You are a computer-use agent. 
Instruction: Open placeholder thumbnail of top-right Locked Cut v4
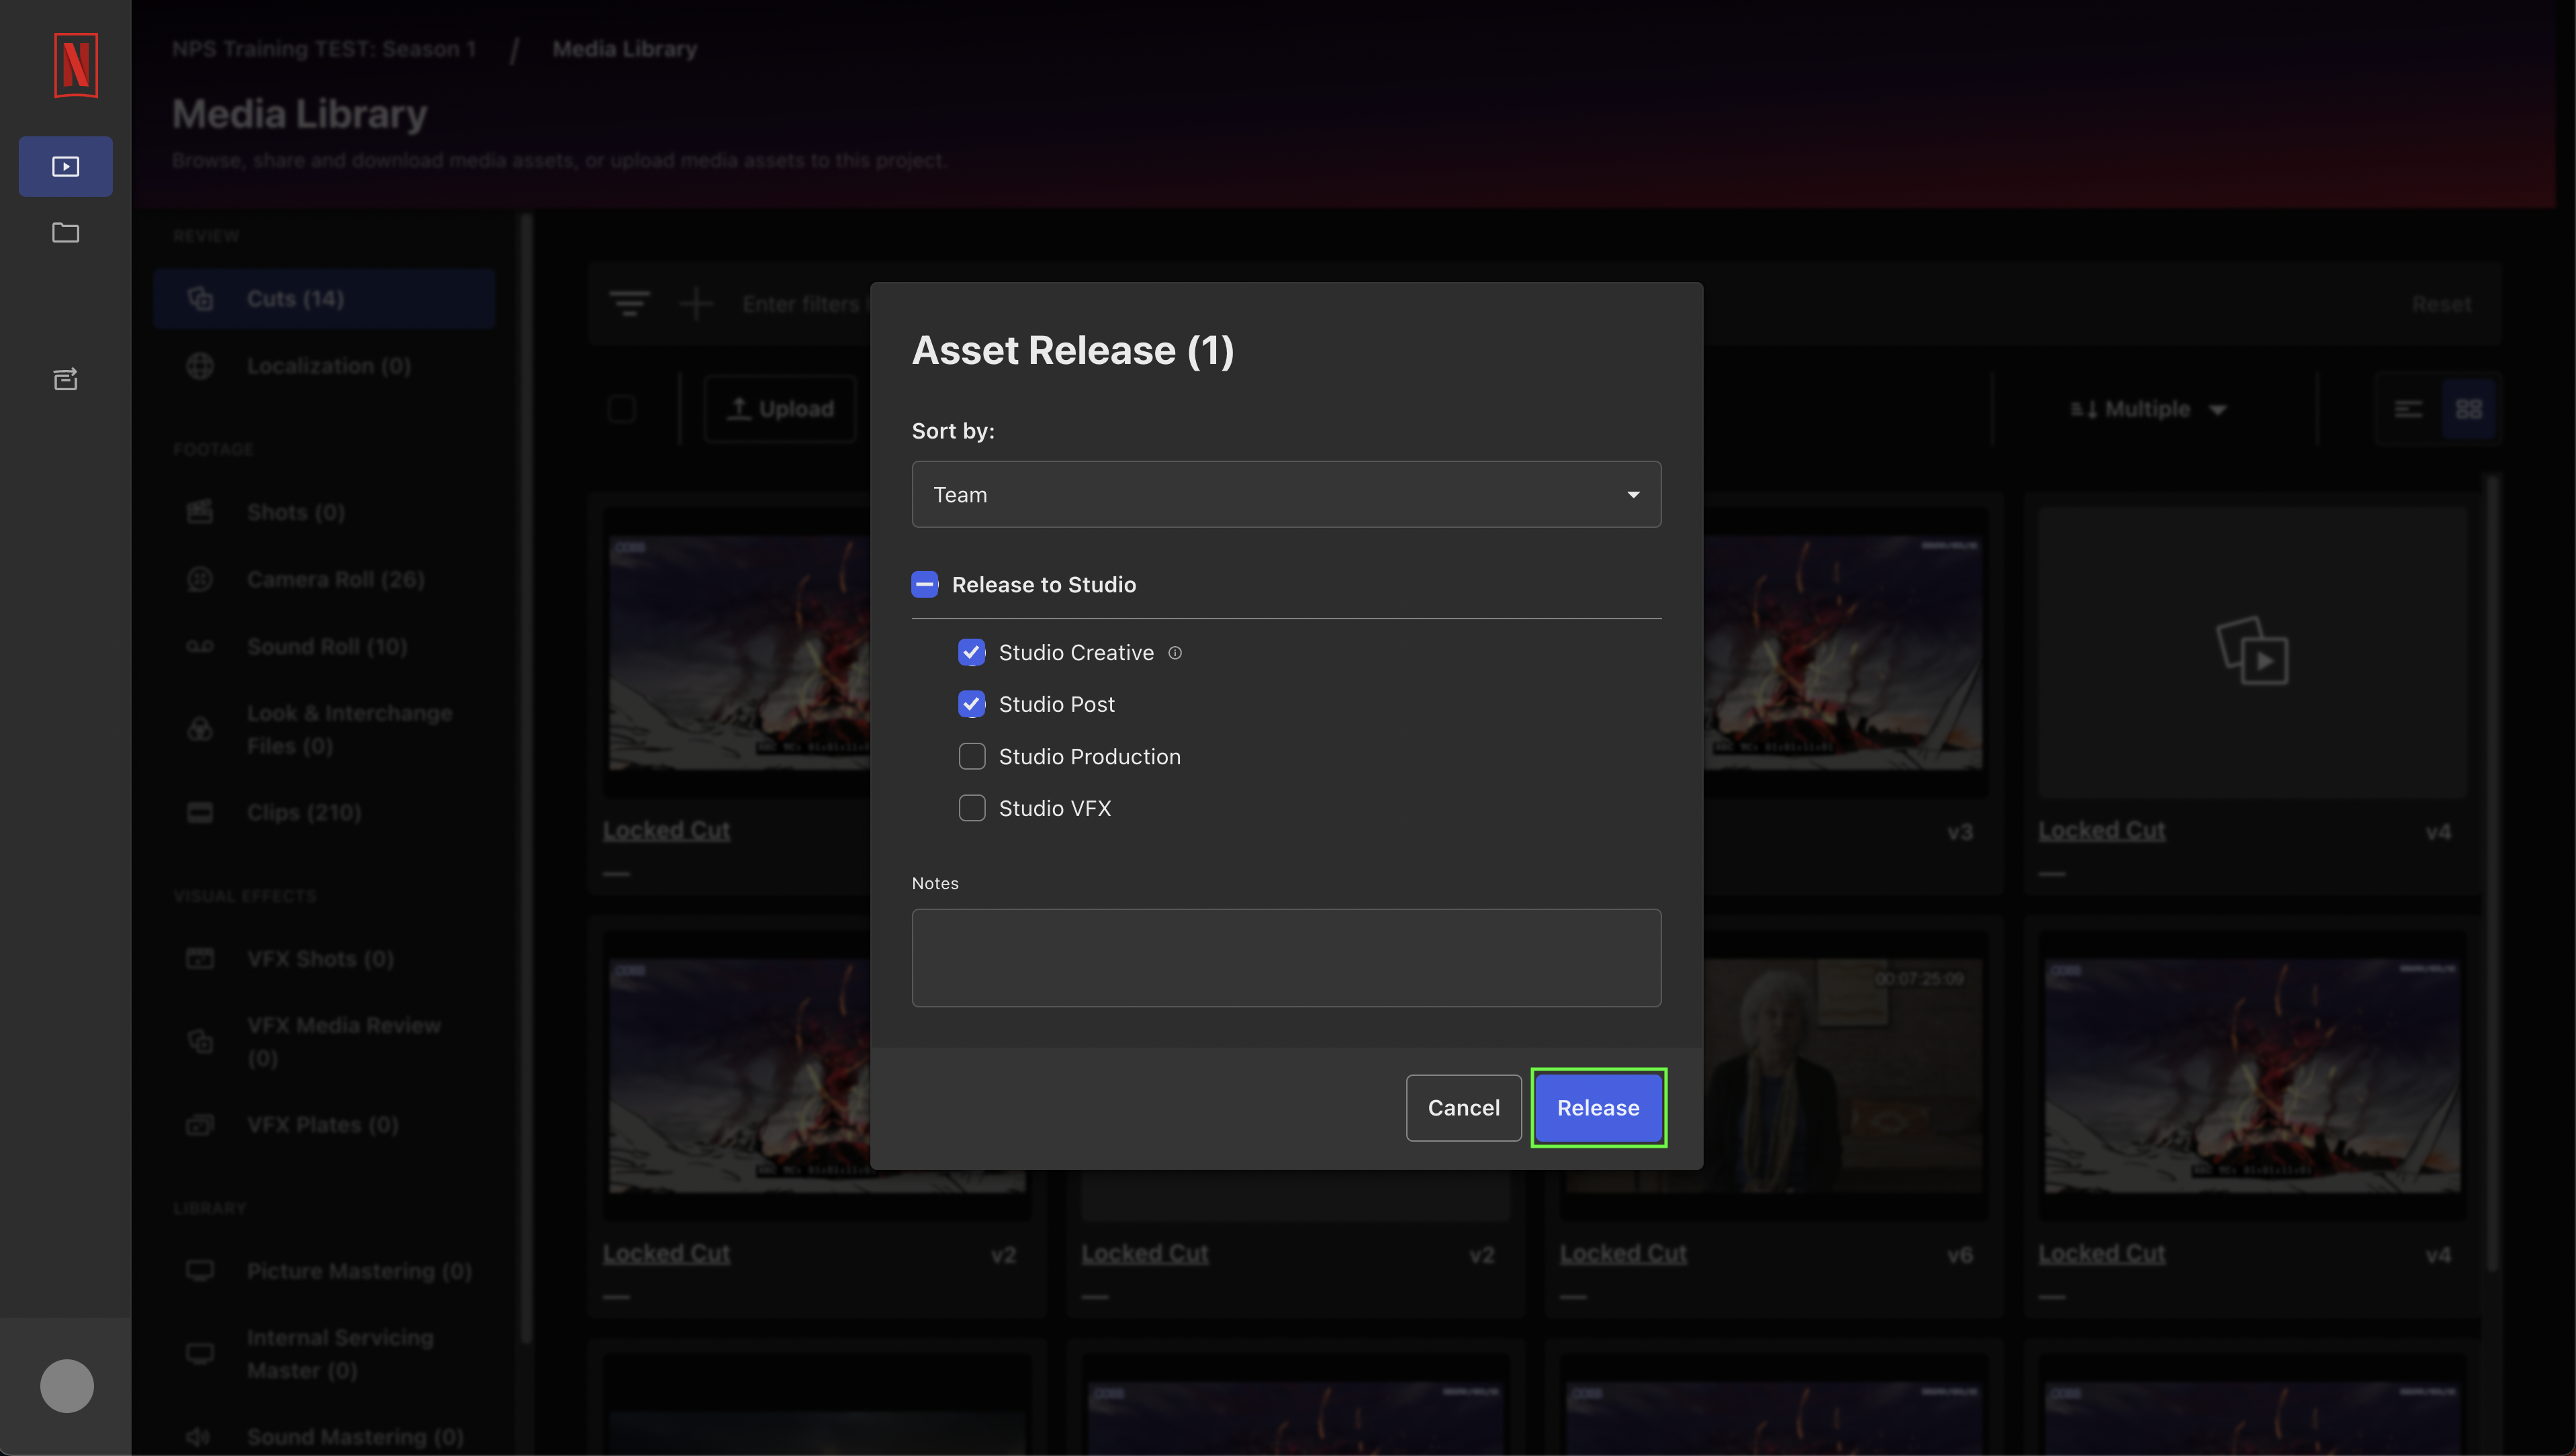click(x=2252, y=652)
